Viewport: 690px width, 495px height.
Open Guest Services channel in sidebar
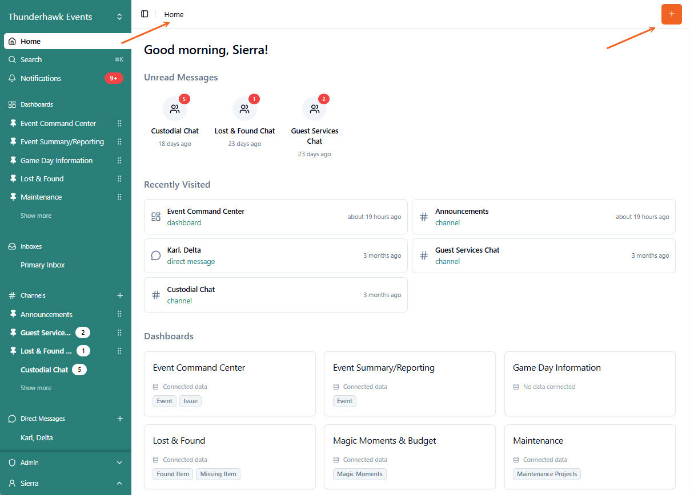pos(46,332)
